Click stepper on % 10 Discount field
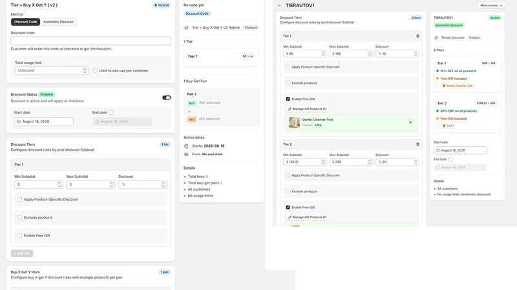 pyautogui.click(x=416, y=53)
